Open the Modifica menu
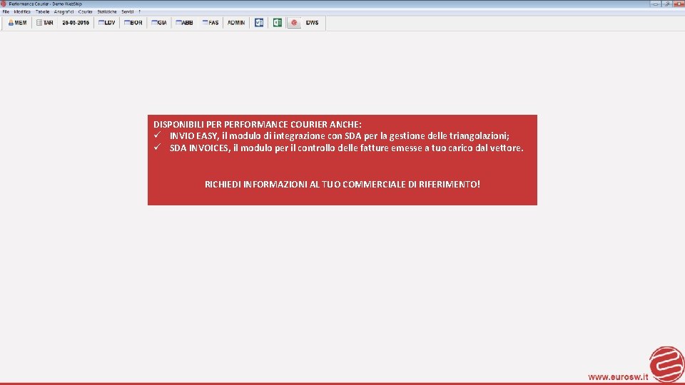685x385 pixels. point(22,12)
